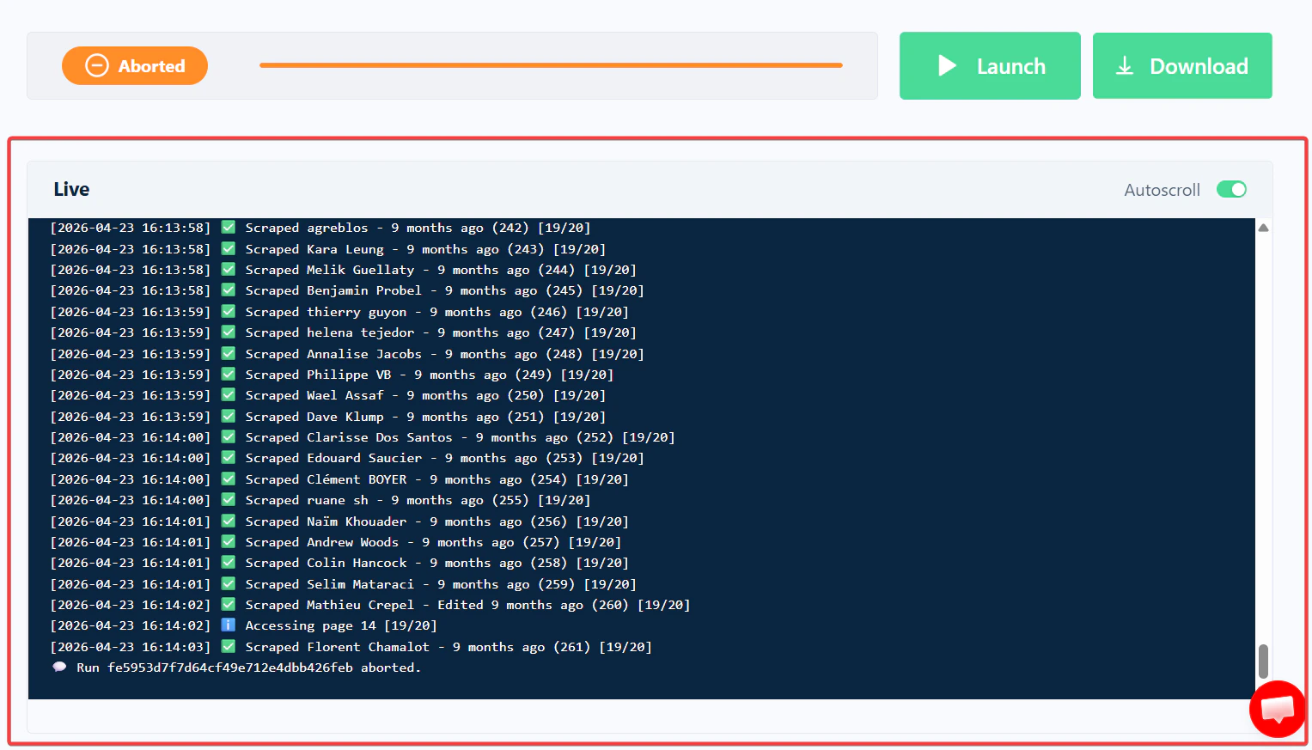Click log text 'Scraped Edouard Saucier'
Screen dimensions: 1312x750
tap(333, 458)
